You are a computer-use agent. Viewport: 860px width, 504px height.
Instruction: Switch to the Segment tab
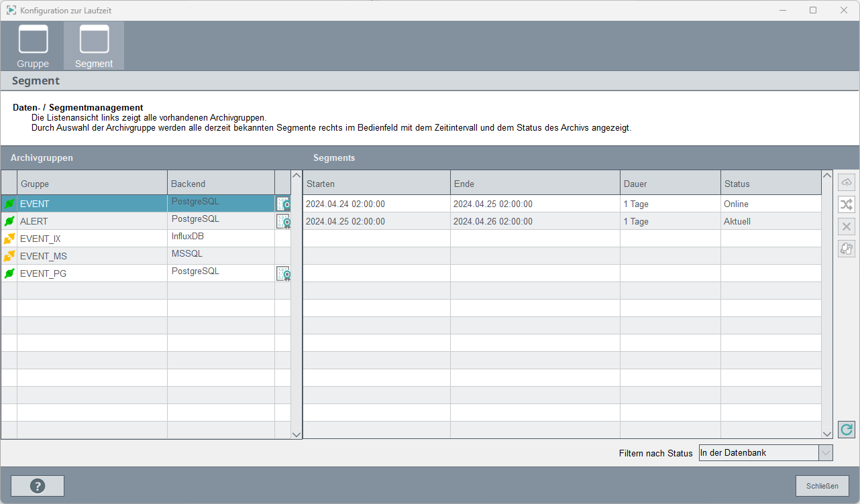point(94,46)
